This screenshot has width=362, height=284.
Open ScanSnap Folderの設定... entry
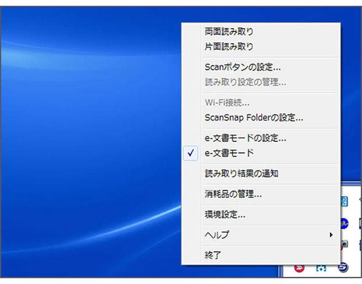pos(261,117)
